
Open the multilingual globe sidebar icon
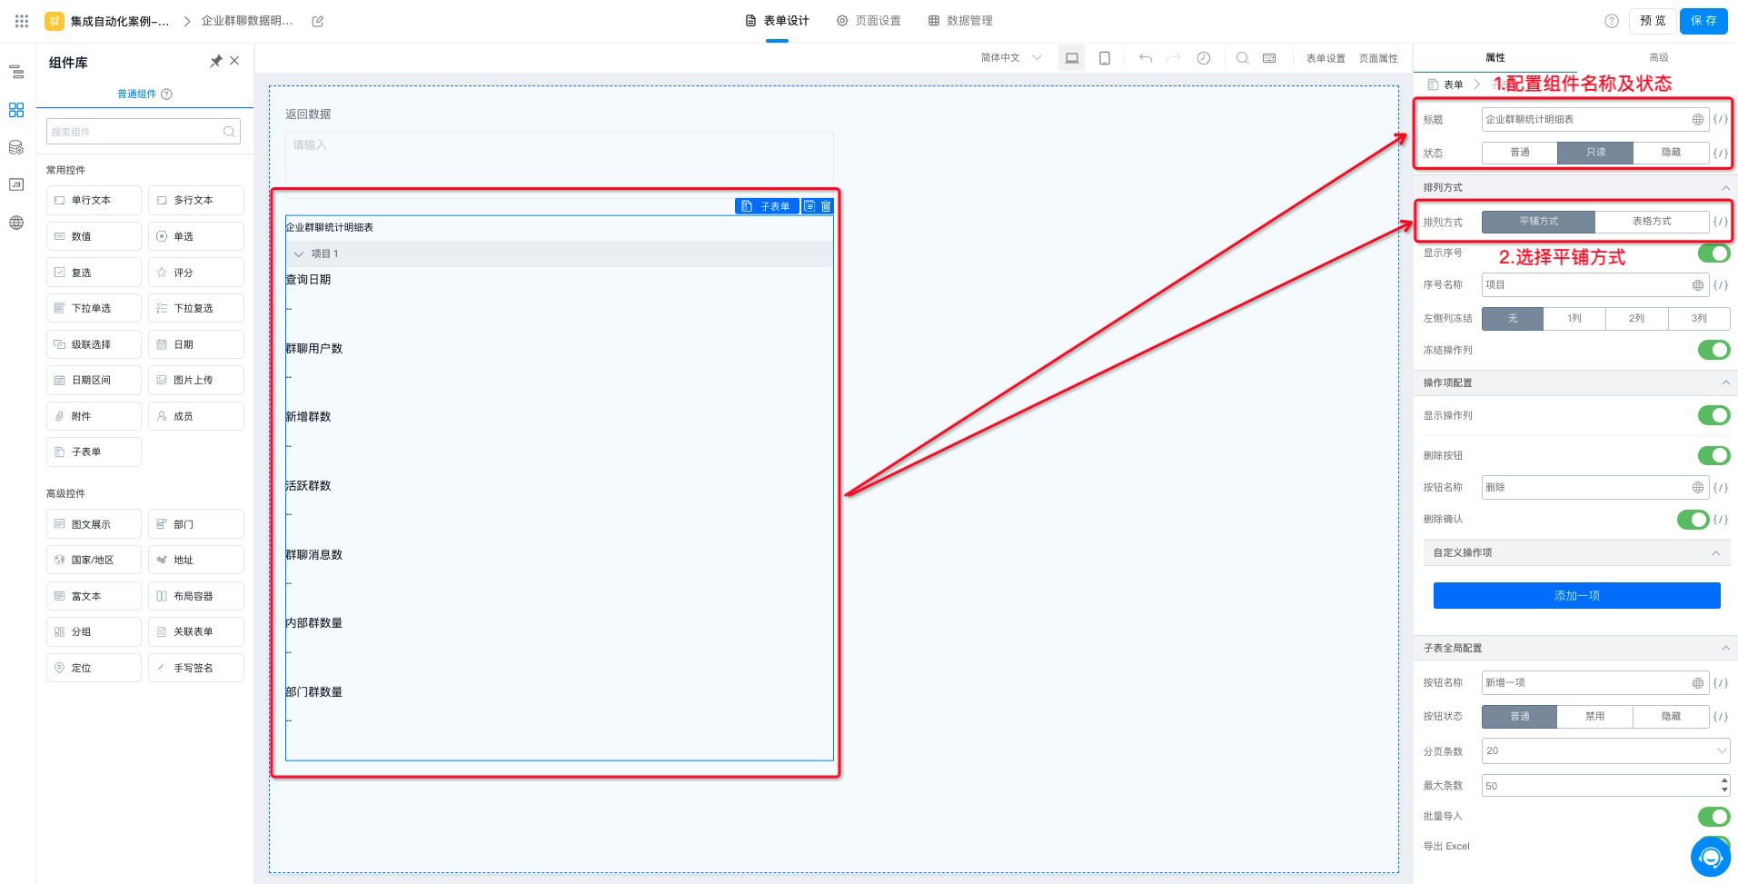pyautogui.click(x=16, y=223)
